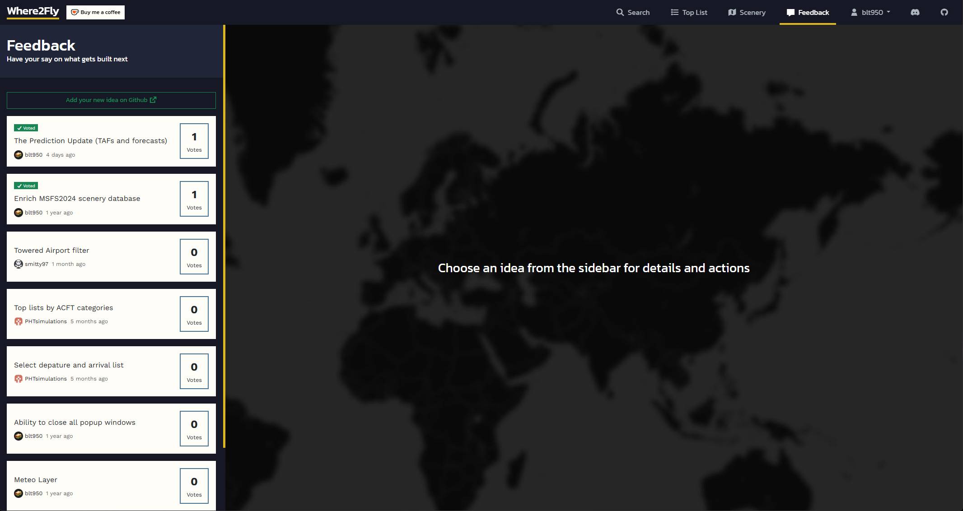
Task: Click external link icon on Add idea button
Action: point(153,100)
